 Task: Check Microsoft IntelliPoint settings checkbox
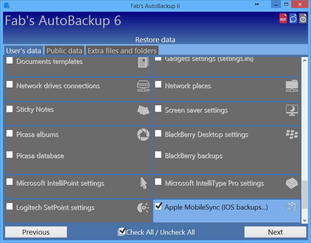[x=10, y=182]
